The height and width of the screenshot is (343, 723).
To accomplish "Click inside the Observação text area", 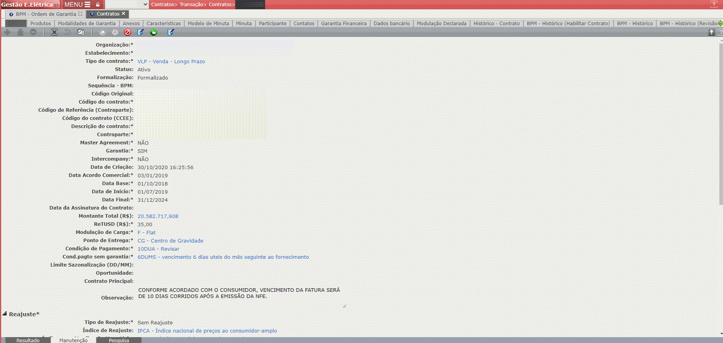I will [x=239, y=297].
